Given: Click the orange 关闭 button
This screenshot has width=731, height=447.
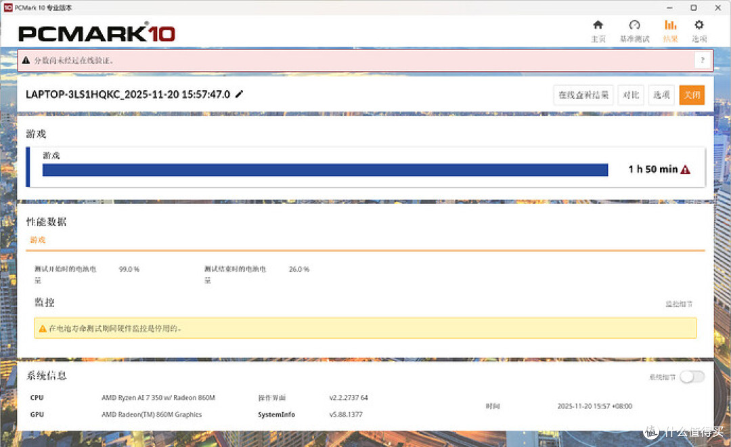Looking at the screenshot, I should coord(691,95).
